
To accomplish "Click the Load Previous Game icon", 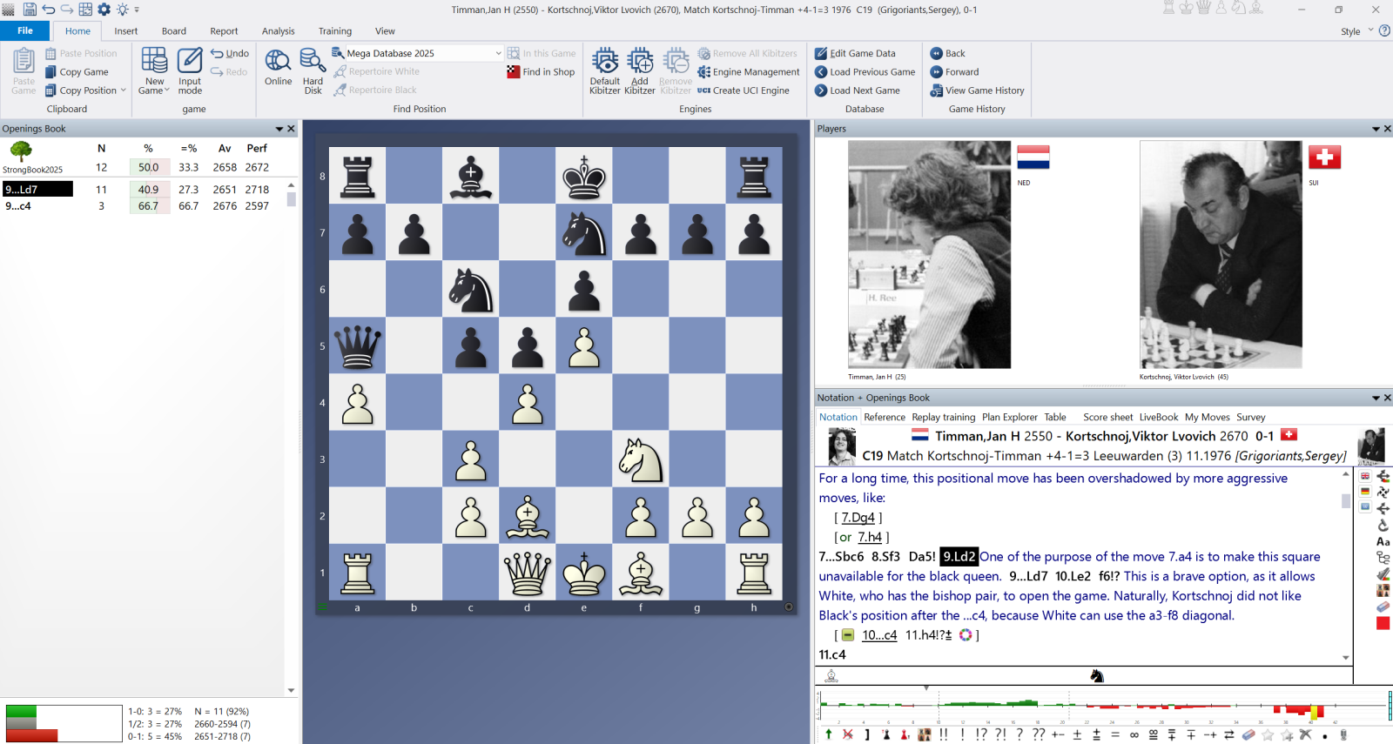I will (x=821, y=72).
